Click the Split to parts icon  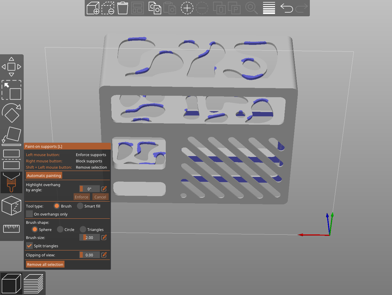tap(234, 8)
